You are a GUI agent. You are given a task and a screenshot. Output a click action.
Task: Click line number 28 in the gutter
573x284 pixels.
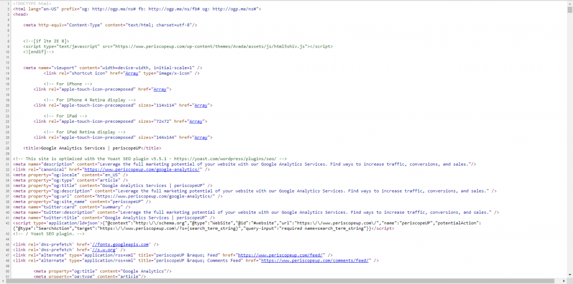pos(7,148)
